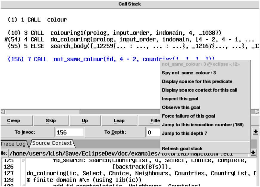260x187 pixels.
Task: Switch to the Trace Log tab
Action: [x=13, y=144]
